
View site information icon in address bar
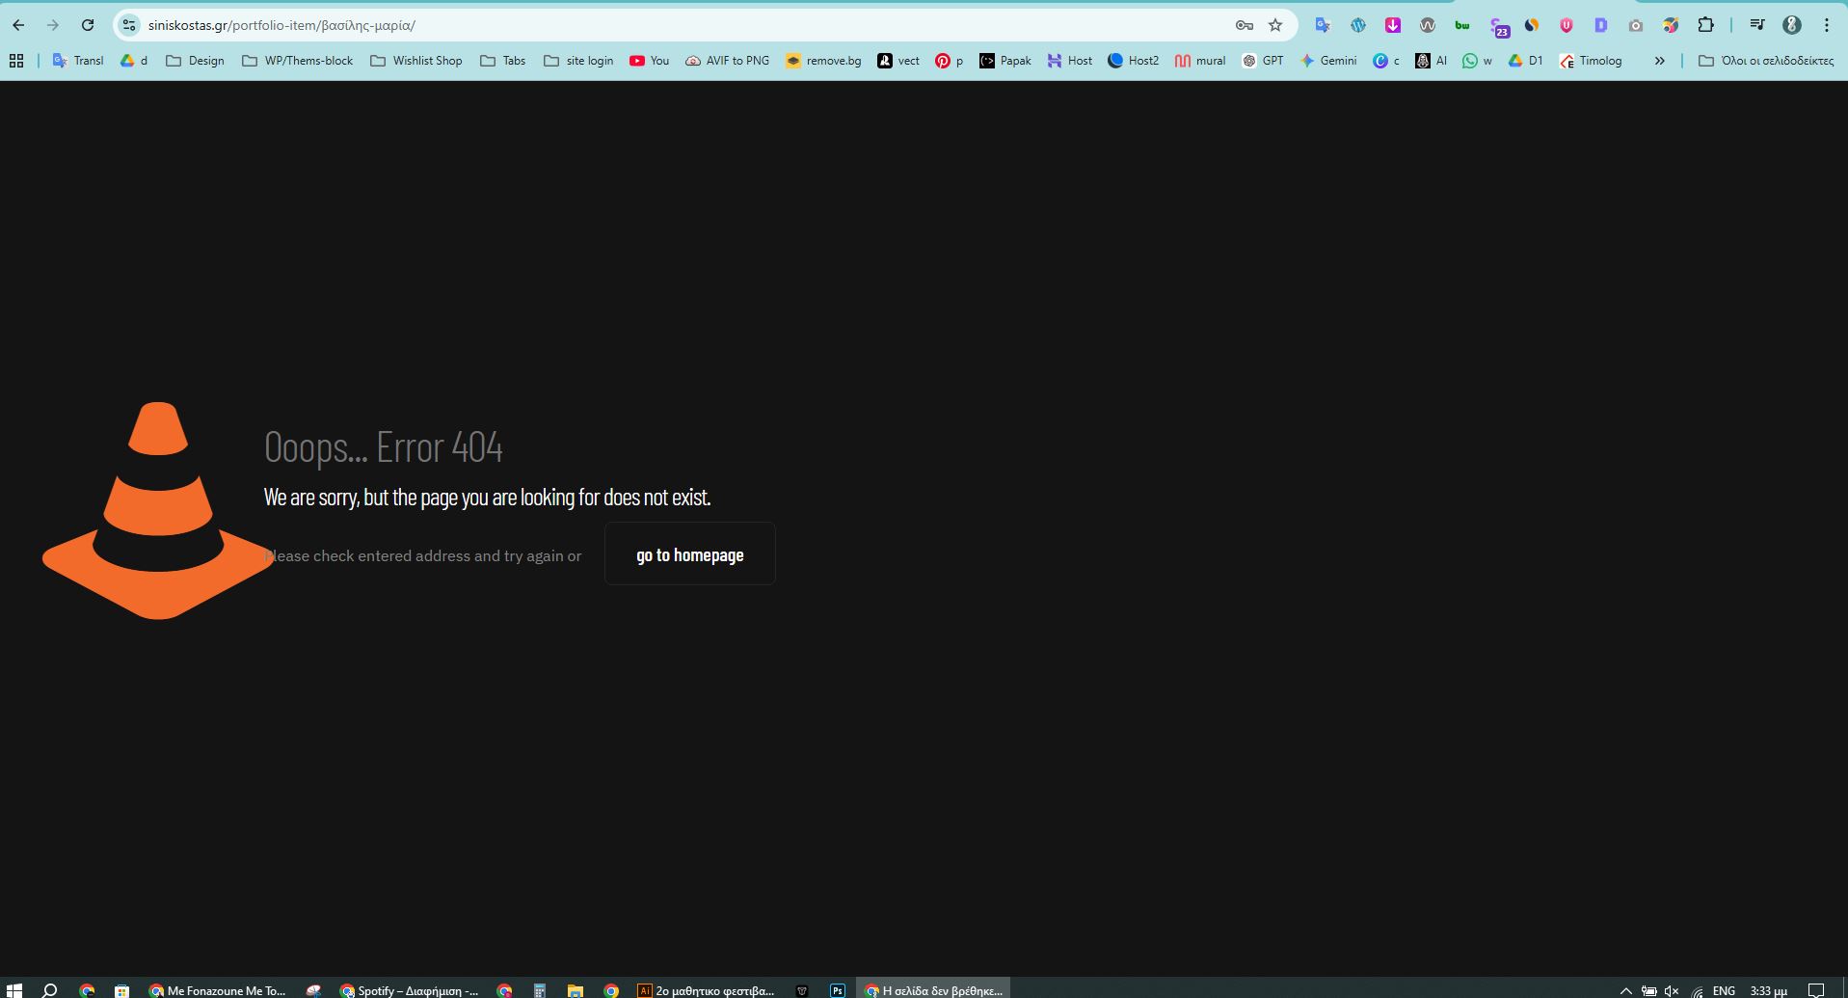pyautogui.click(x=129, y=26)
